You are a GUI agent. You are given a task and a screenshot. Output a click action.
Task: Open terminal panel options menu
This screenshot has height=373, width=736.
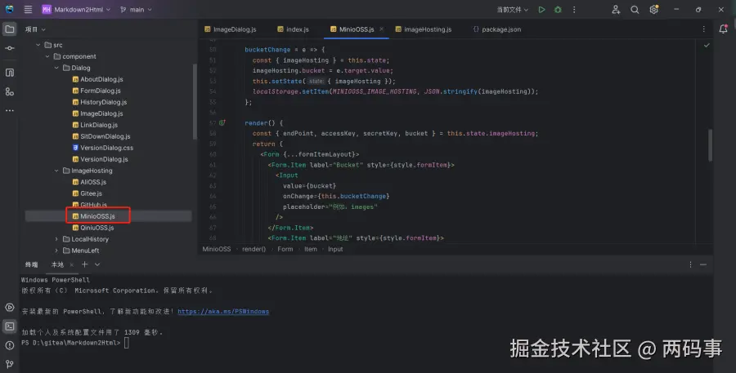(x=690, y=264)
